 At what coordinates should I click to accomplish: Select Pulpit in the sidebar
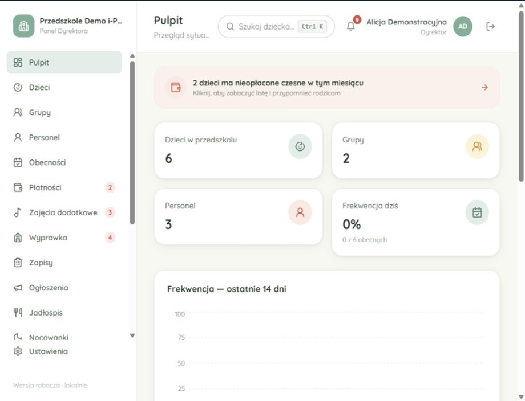tap(64, 63)
